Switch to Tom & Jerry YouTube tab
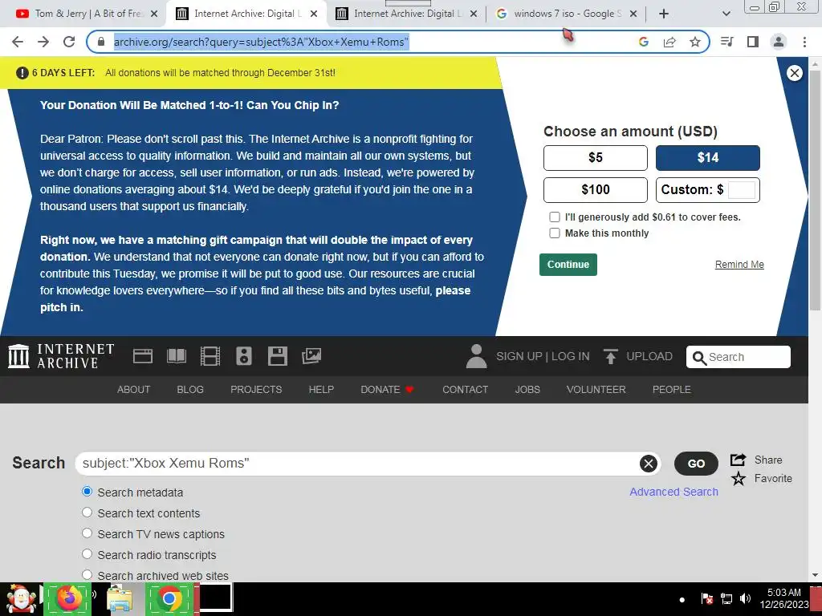 click(x=88, y=14)
